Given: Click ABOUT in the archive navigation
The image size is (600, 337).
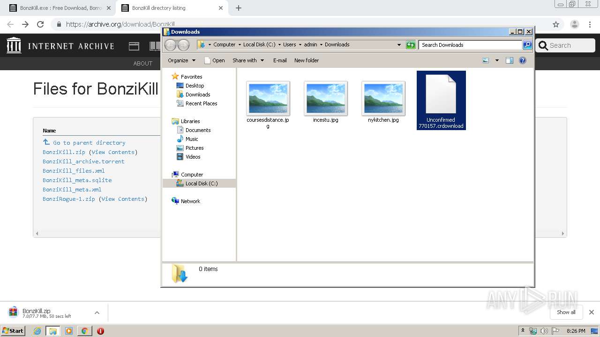Looking at the screenshot, I should pos(143,63).
